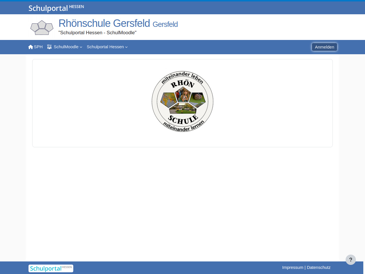
Task: Open the Schulportal Hessen navigation menu label
Action: point(105,47)
